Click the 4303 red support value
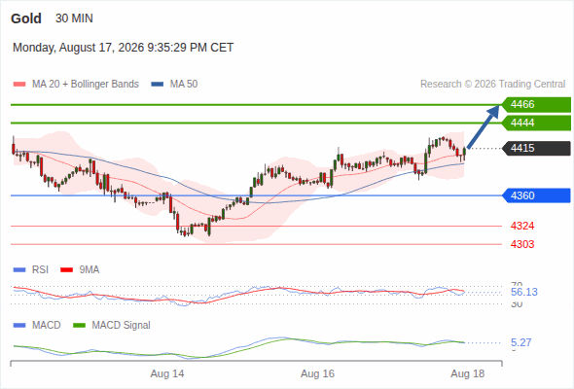 [522, 244]
